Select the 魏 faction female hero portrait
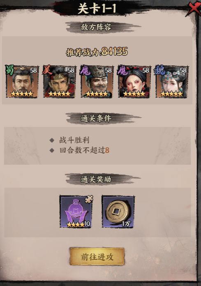Screen dimensions: 201x286 click(x=172, y=82)
